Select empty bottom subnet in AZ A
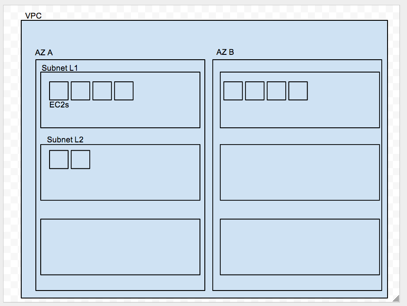The height and width of the screenshot is (306, 407). (120, 247)
